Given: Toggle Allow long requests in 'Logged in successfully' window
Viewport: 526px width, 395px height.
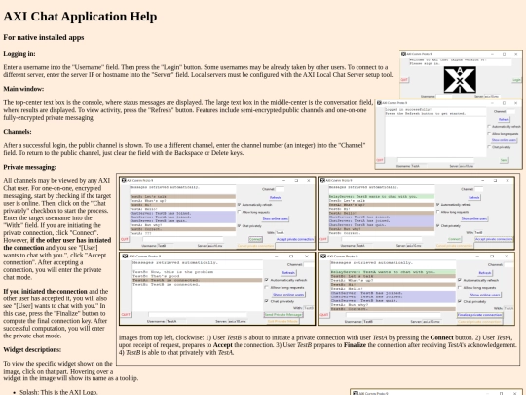Looking at the screenshot, I should 489,134.
